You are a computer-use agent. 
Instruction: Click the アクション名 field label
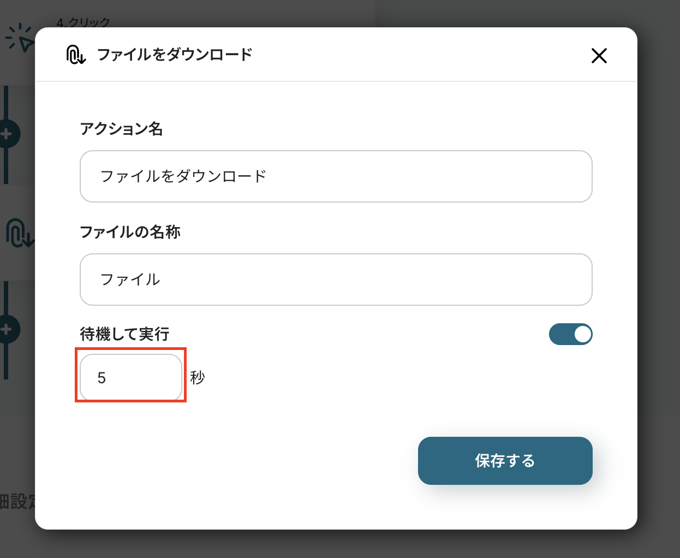click(121, 129)
